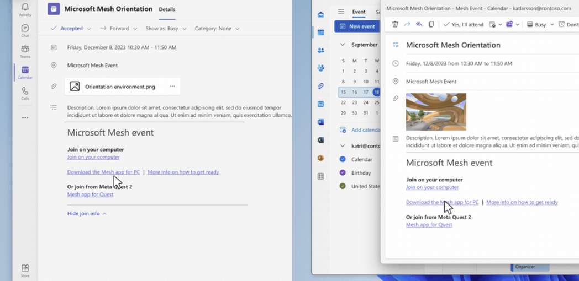Viewport: 579px width, 281px height.
Task: Open the Mesh environment image thumbnail in Outlook
Action: 436,112
